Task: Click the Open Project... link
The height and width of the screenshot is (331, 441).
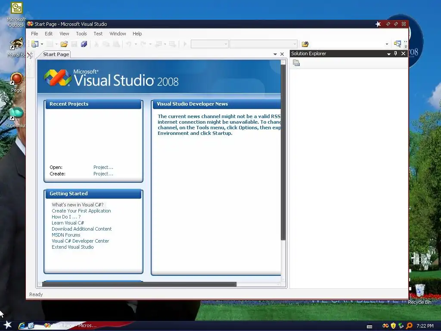Action: 103,167
